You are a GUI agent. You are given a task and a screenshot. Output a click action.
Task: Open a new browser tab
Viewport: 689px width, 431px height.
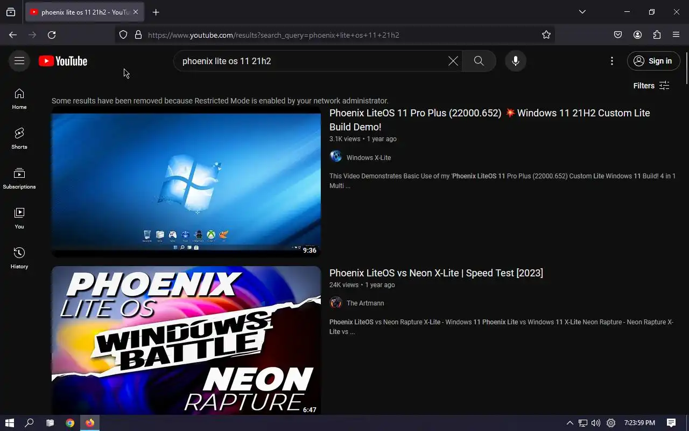click(156, 12)
